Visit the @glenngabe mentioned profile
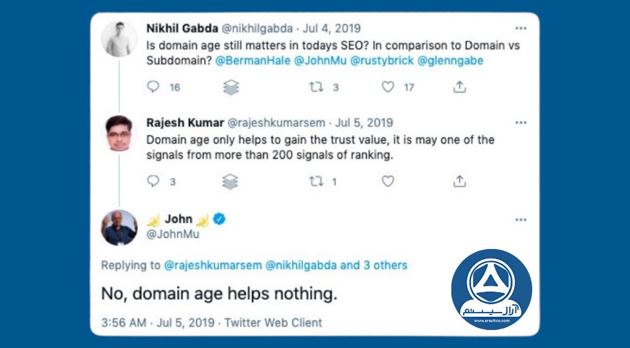 point(451,61)
